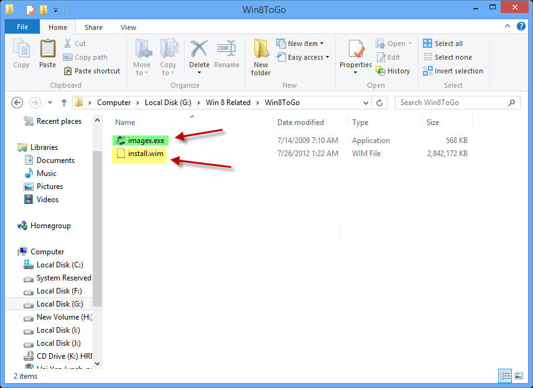Switch to the View ribbon tab
This screenshot has width=533, height=388.
pos(128,27)
